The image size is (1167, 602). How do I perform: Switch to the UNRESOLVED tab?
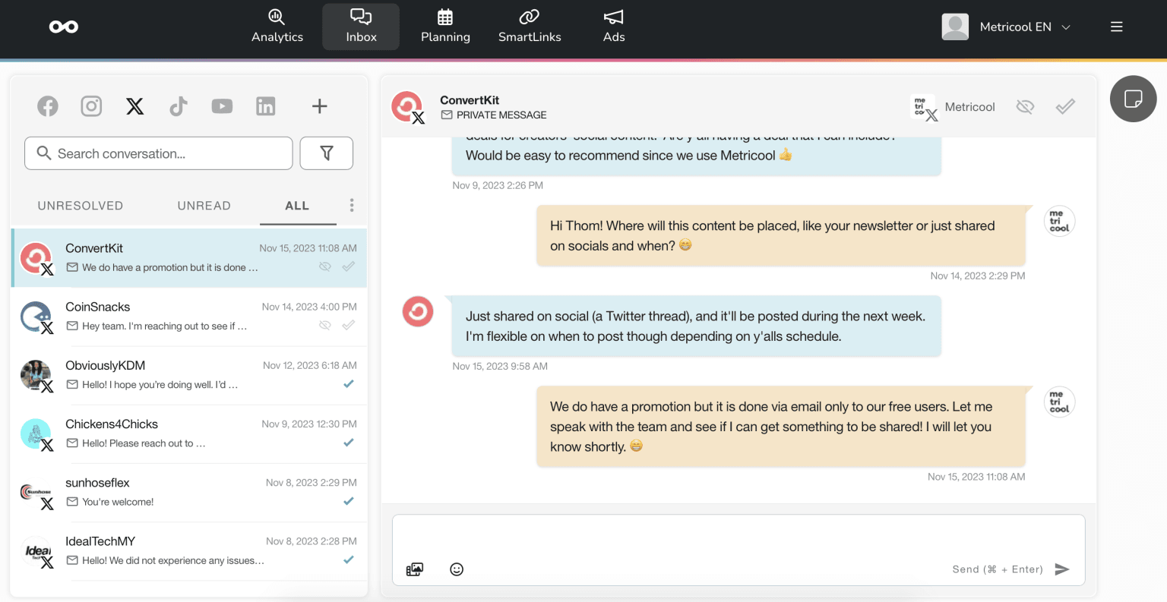[x=80, y=205]
